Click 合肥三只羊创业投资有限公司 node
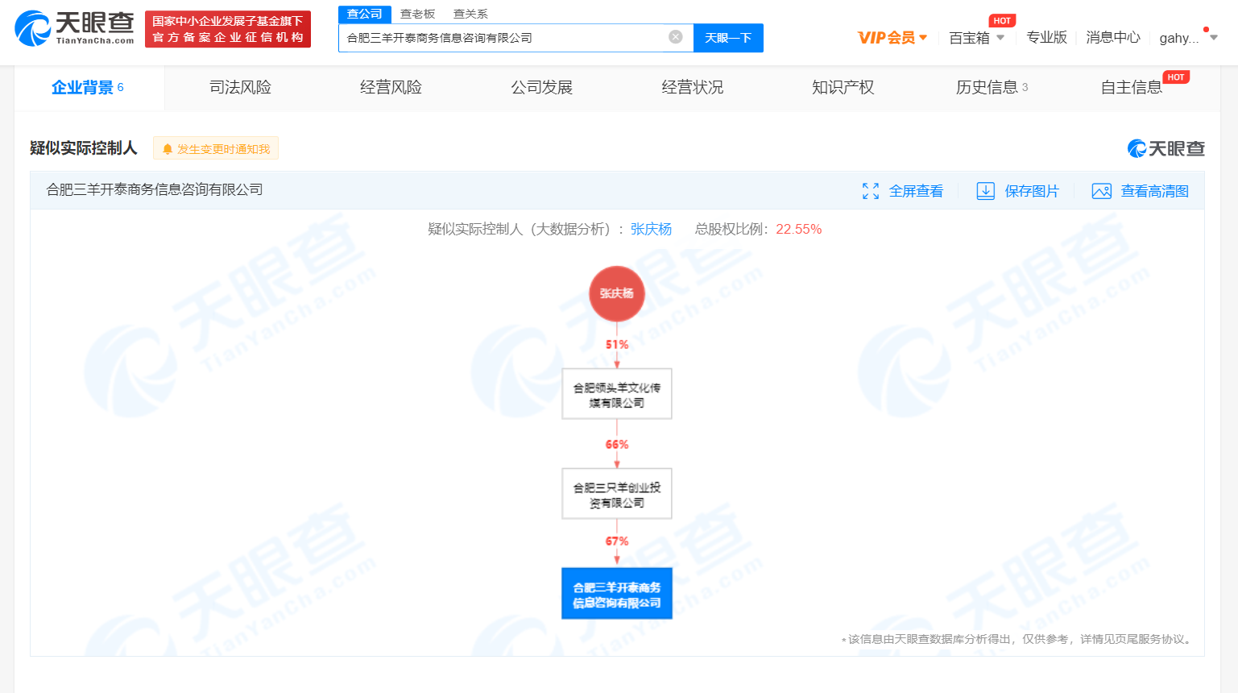 pyautogui.click(x=617, y=494)
